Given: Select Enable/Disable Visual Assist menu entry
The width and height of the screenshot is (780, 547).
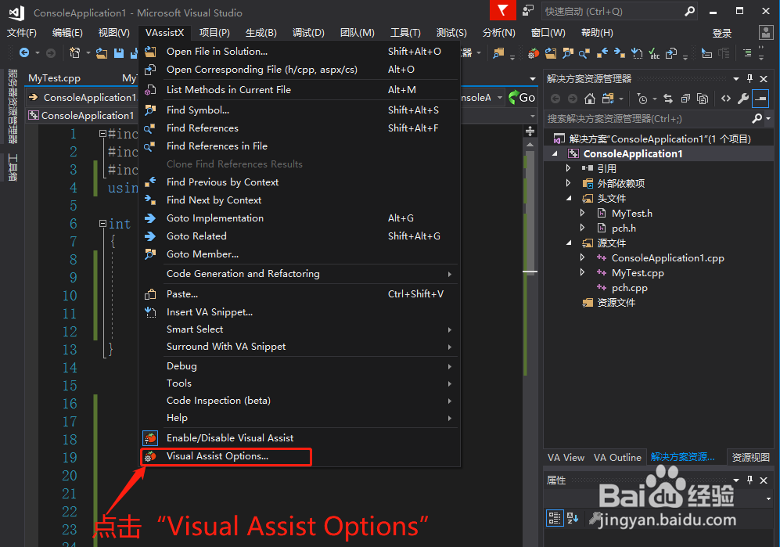Looking at the screenshot, I should 299,438.
